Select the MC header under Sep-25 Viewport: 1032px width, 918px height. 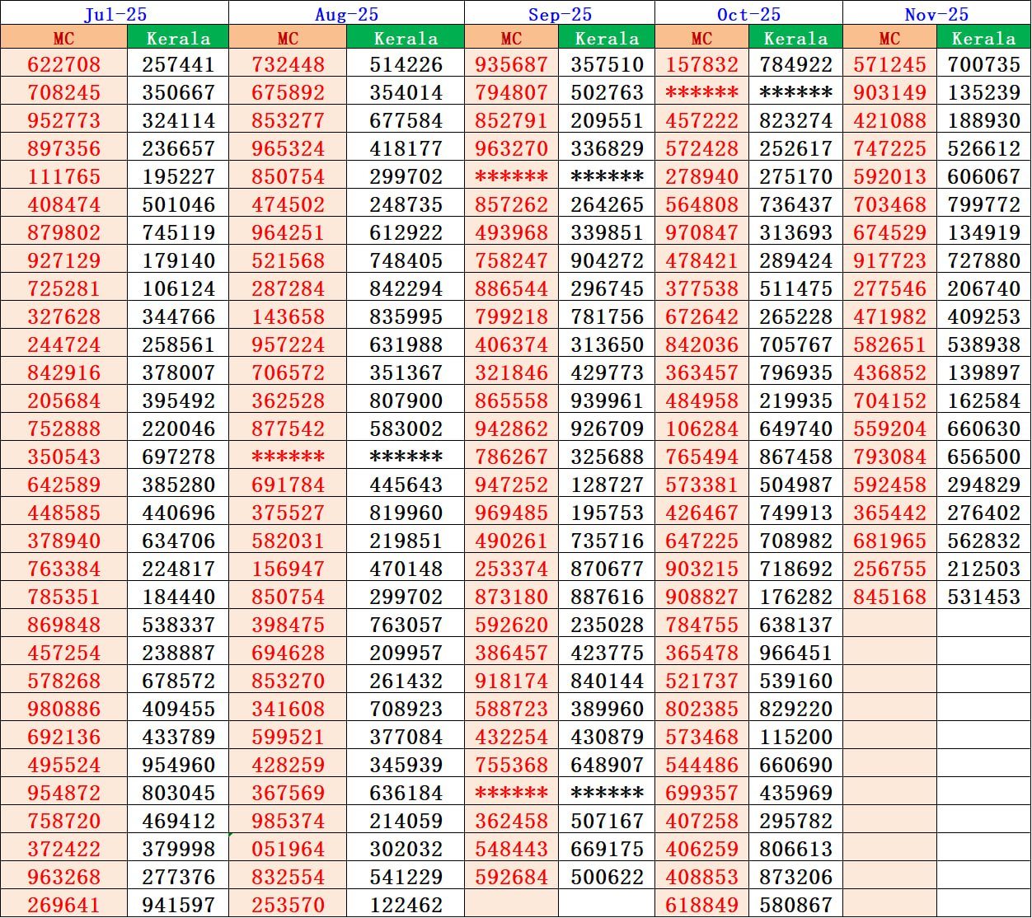pyautogui.click(x=511, y=38)
